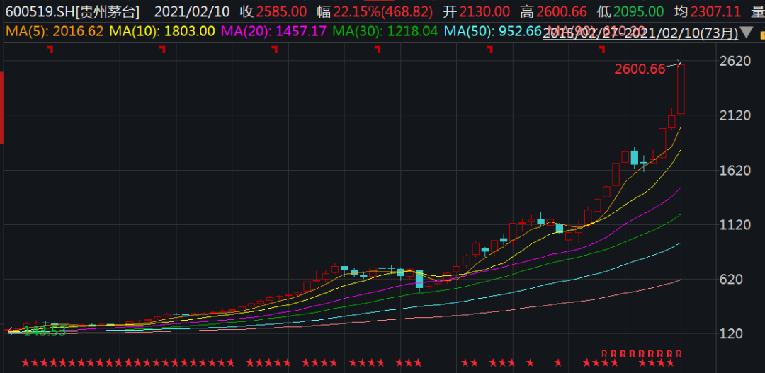This screenshot has height=373, width=765.
Task: Select the MA(30): 1218.04 indicator label
Action: (385, 31)
